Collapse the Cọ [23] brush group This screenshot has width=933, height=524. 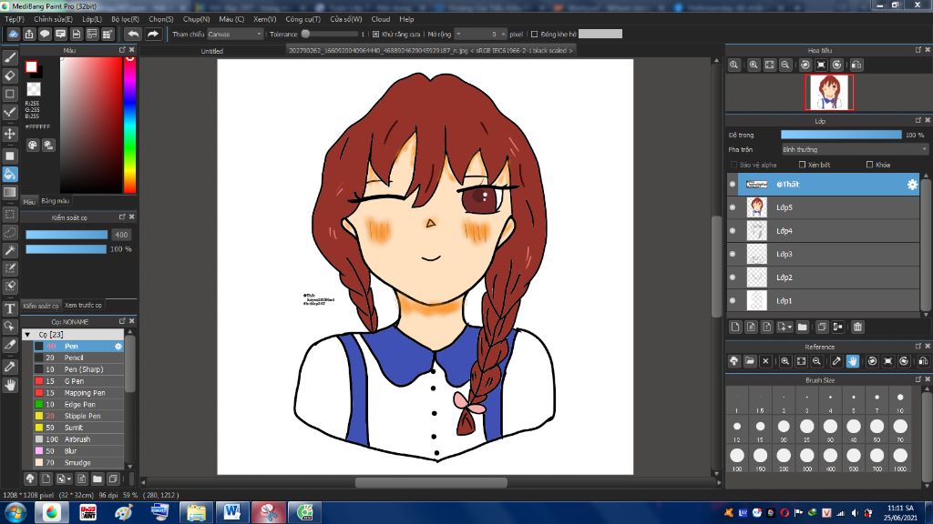[27, 335]
